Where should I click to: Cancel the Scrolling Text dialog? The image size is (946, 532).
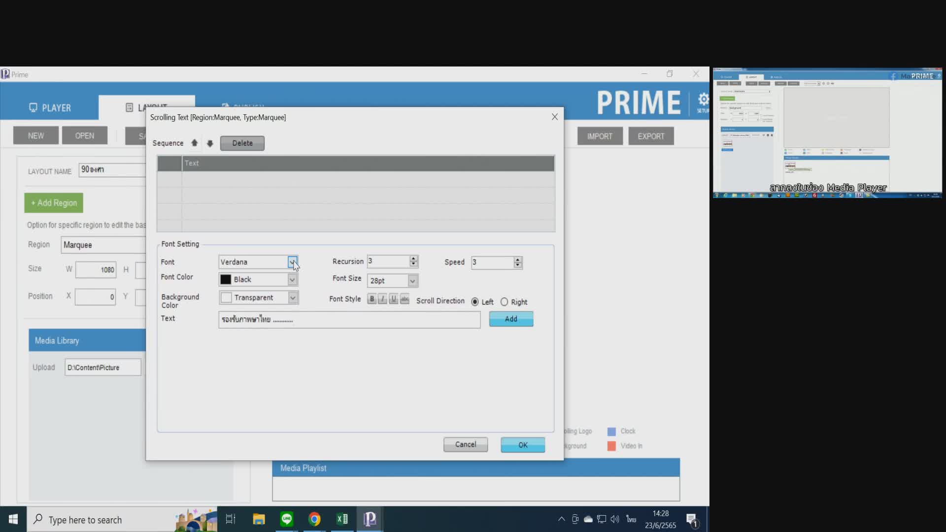point(466,445)
